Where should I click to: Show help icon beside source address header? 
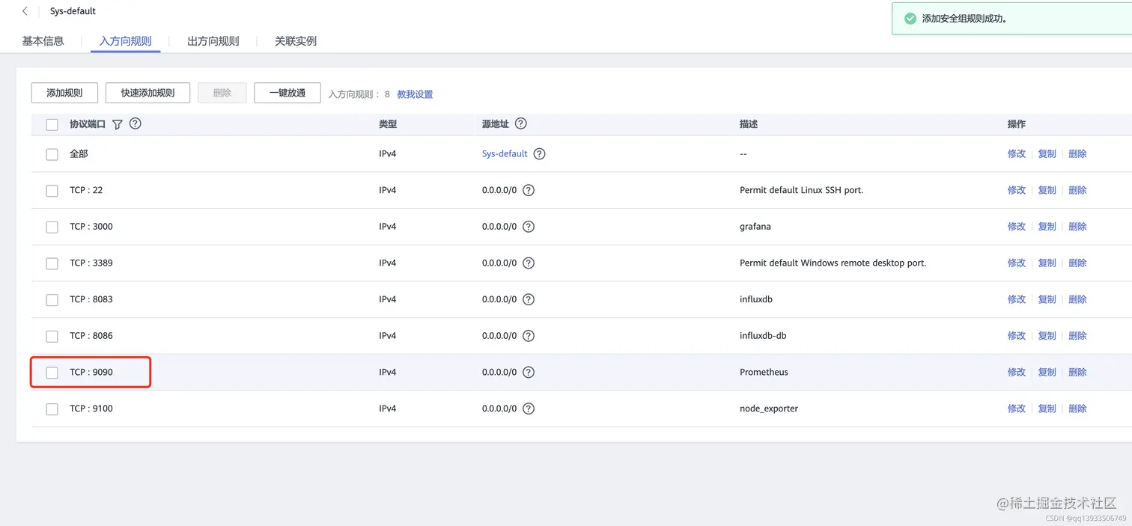click(x=521, y=123)
